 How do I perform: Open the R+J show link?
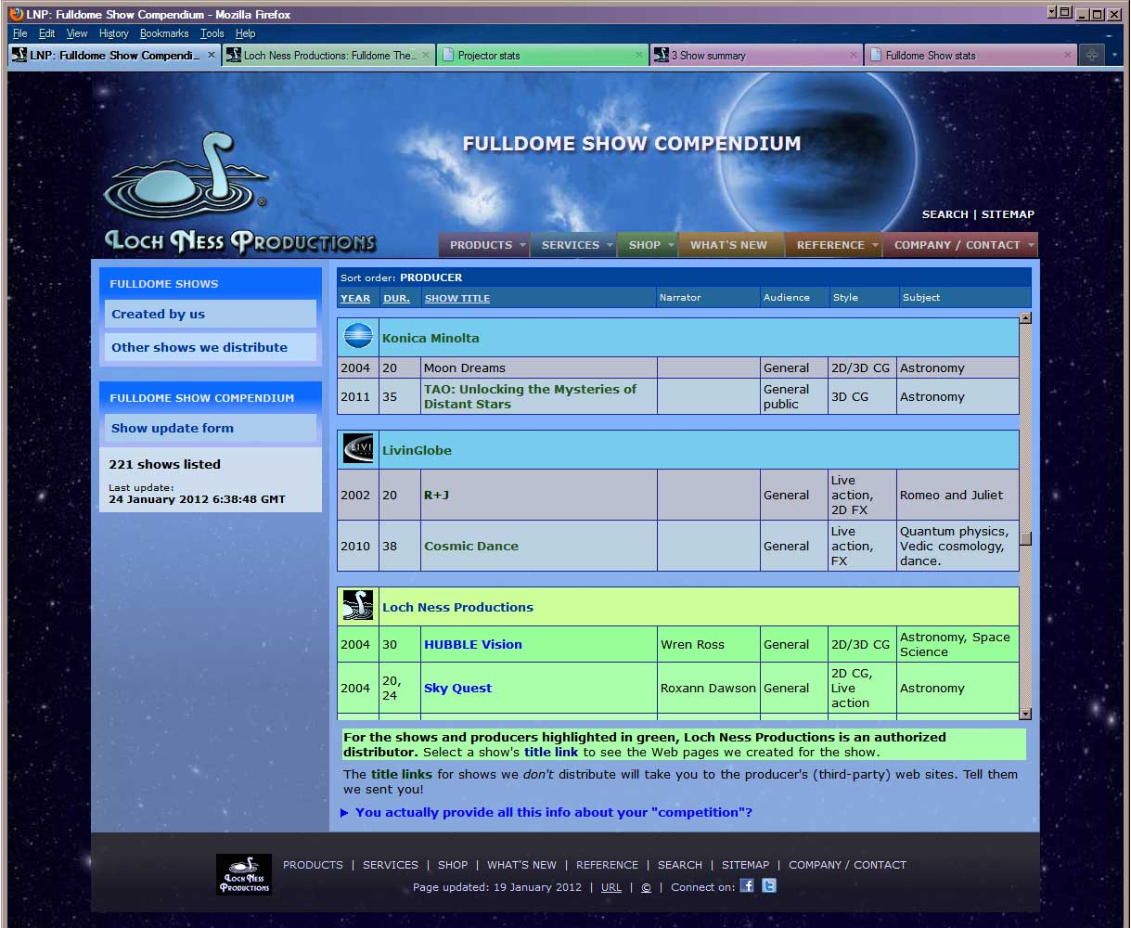point(436,495)
